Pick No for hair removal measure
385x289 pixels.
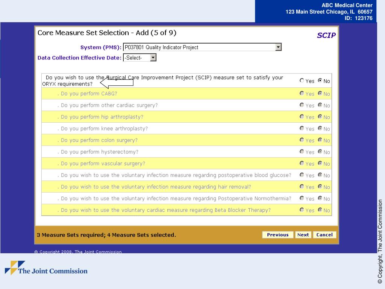click(320, 187)
